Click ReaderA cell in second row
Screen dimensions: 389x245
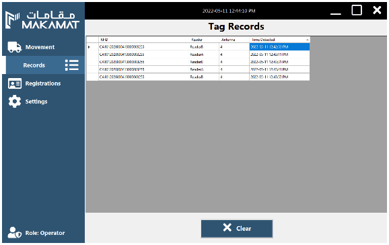pos(204,55)
